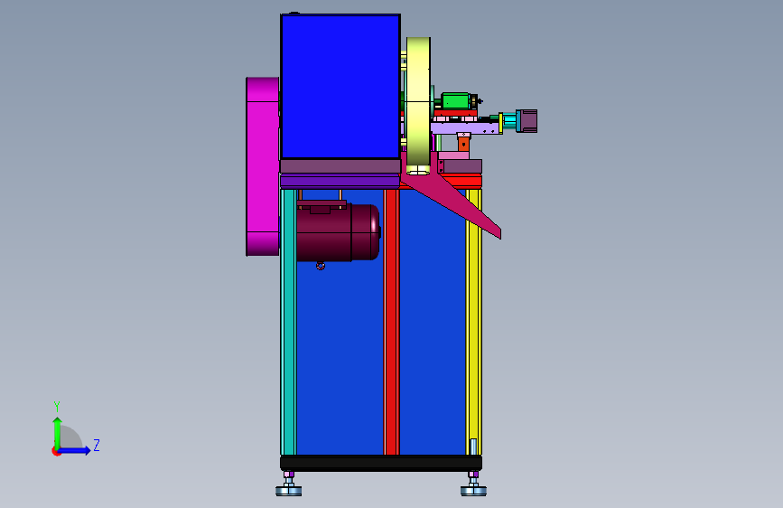This screenshot has width=783, height=508.
Task: Select the pale yellow wheel disc
Action: [418, 106]
